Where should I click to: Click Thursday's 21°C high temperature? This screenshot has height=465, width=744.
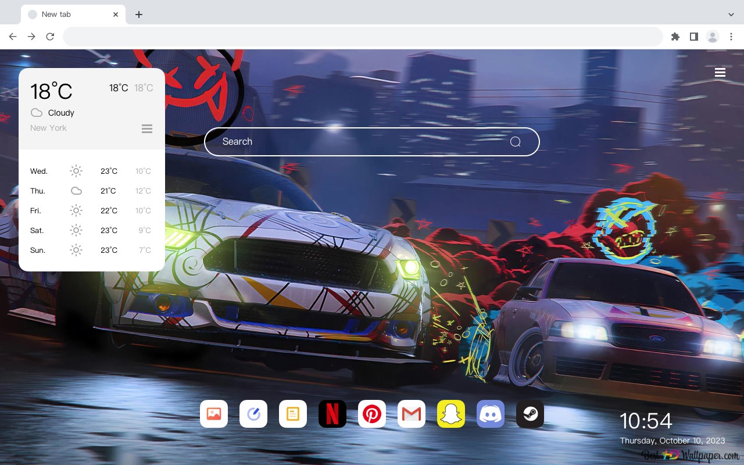[109, 191]
